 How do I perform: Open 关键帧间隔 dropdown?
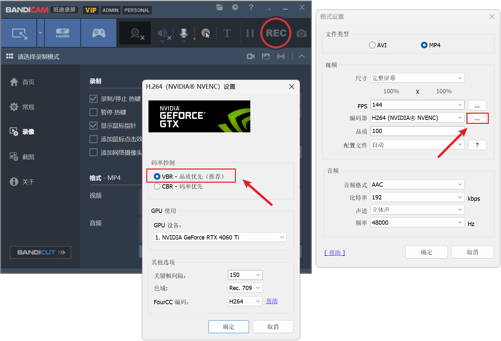pos(245,275)
